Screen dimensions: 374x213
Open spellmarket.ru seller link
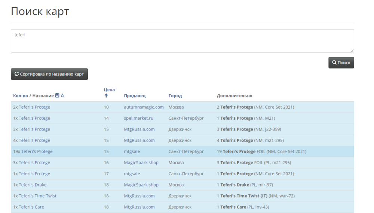coord(139,118)
